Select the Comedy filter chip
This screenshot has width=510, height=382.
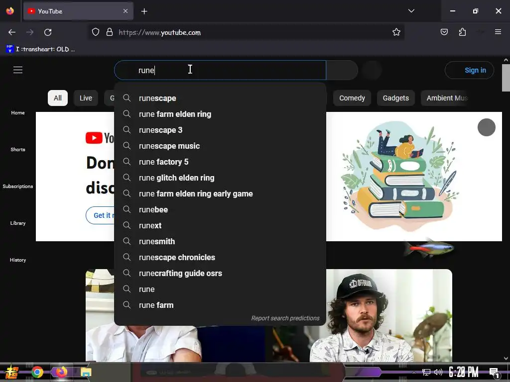tap(352, 98)
